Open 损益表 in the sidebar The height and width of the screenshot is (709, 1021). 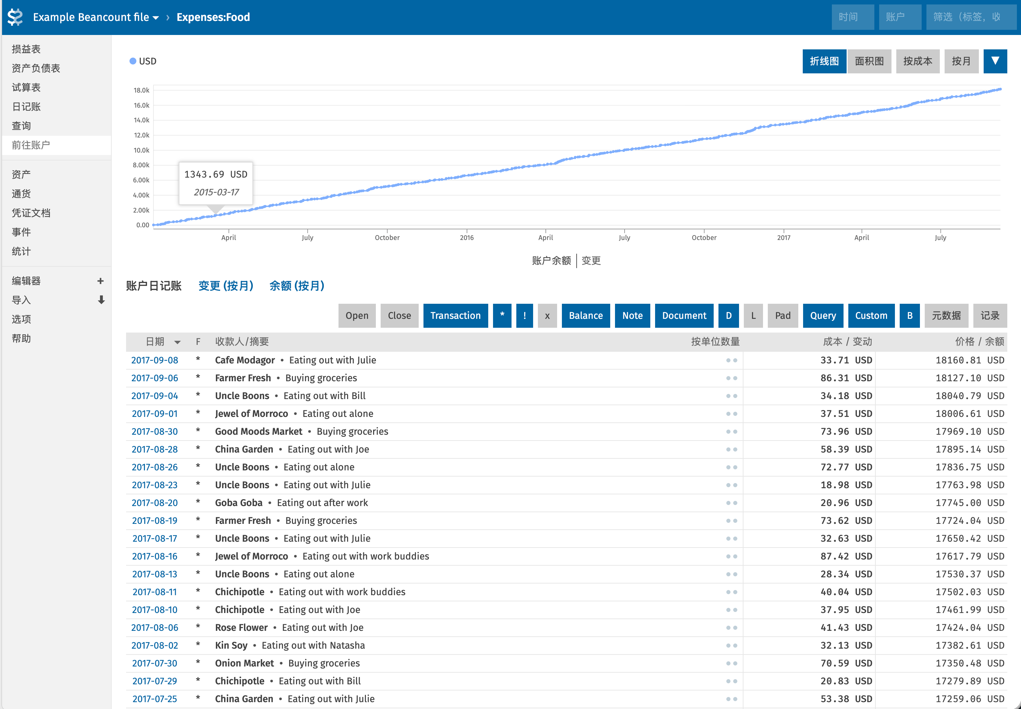26,49
